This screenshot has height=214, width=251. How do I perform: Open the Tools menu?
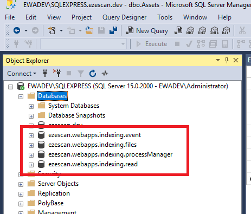coord(165,17)
